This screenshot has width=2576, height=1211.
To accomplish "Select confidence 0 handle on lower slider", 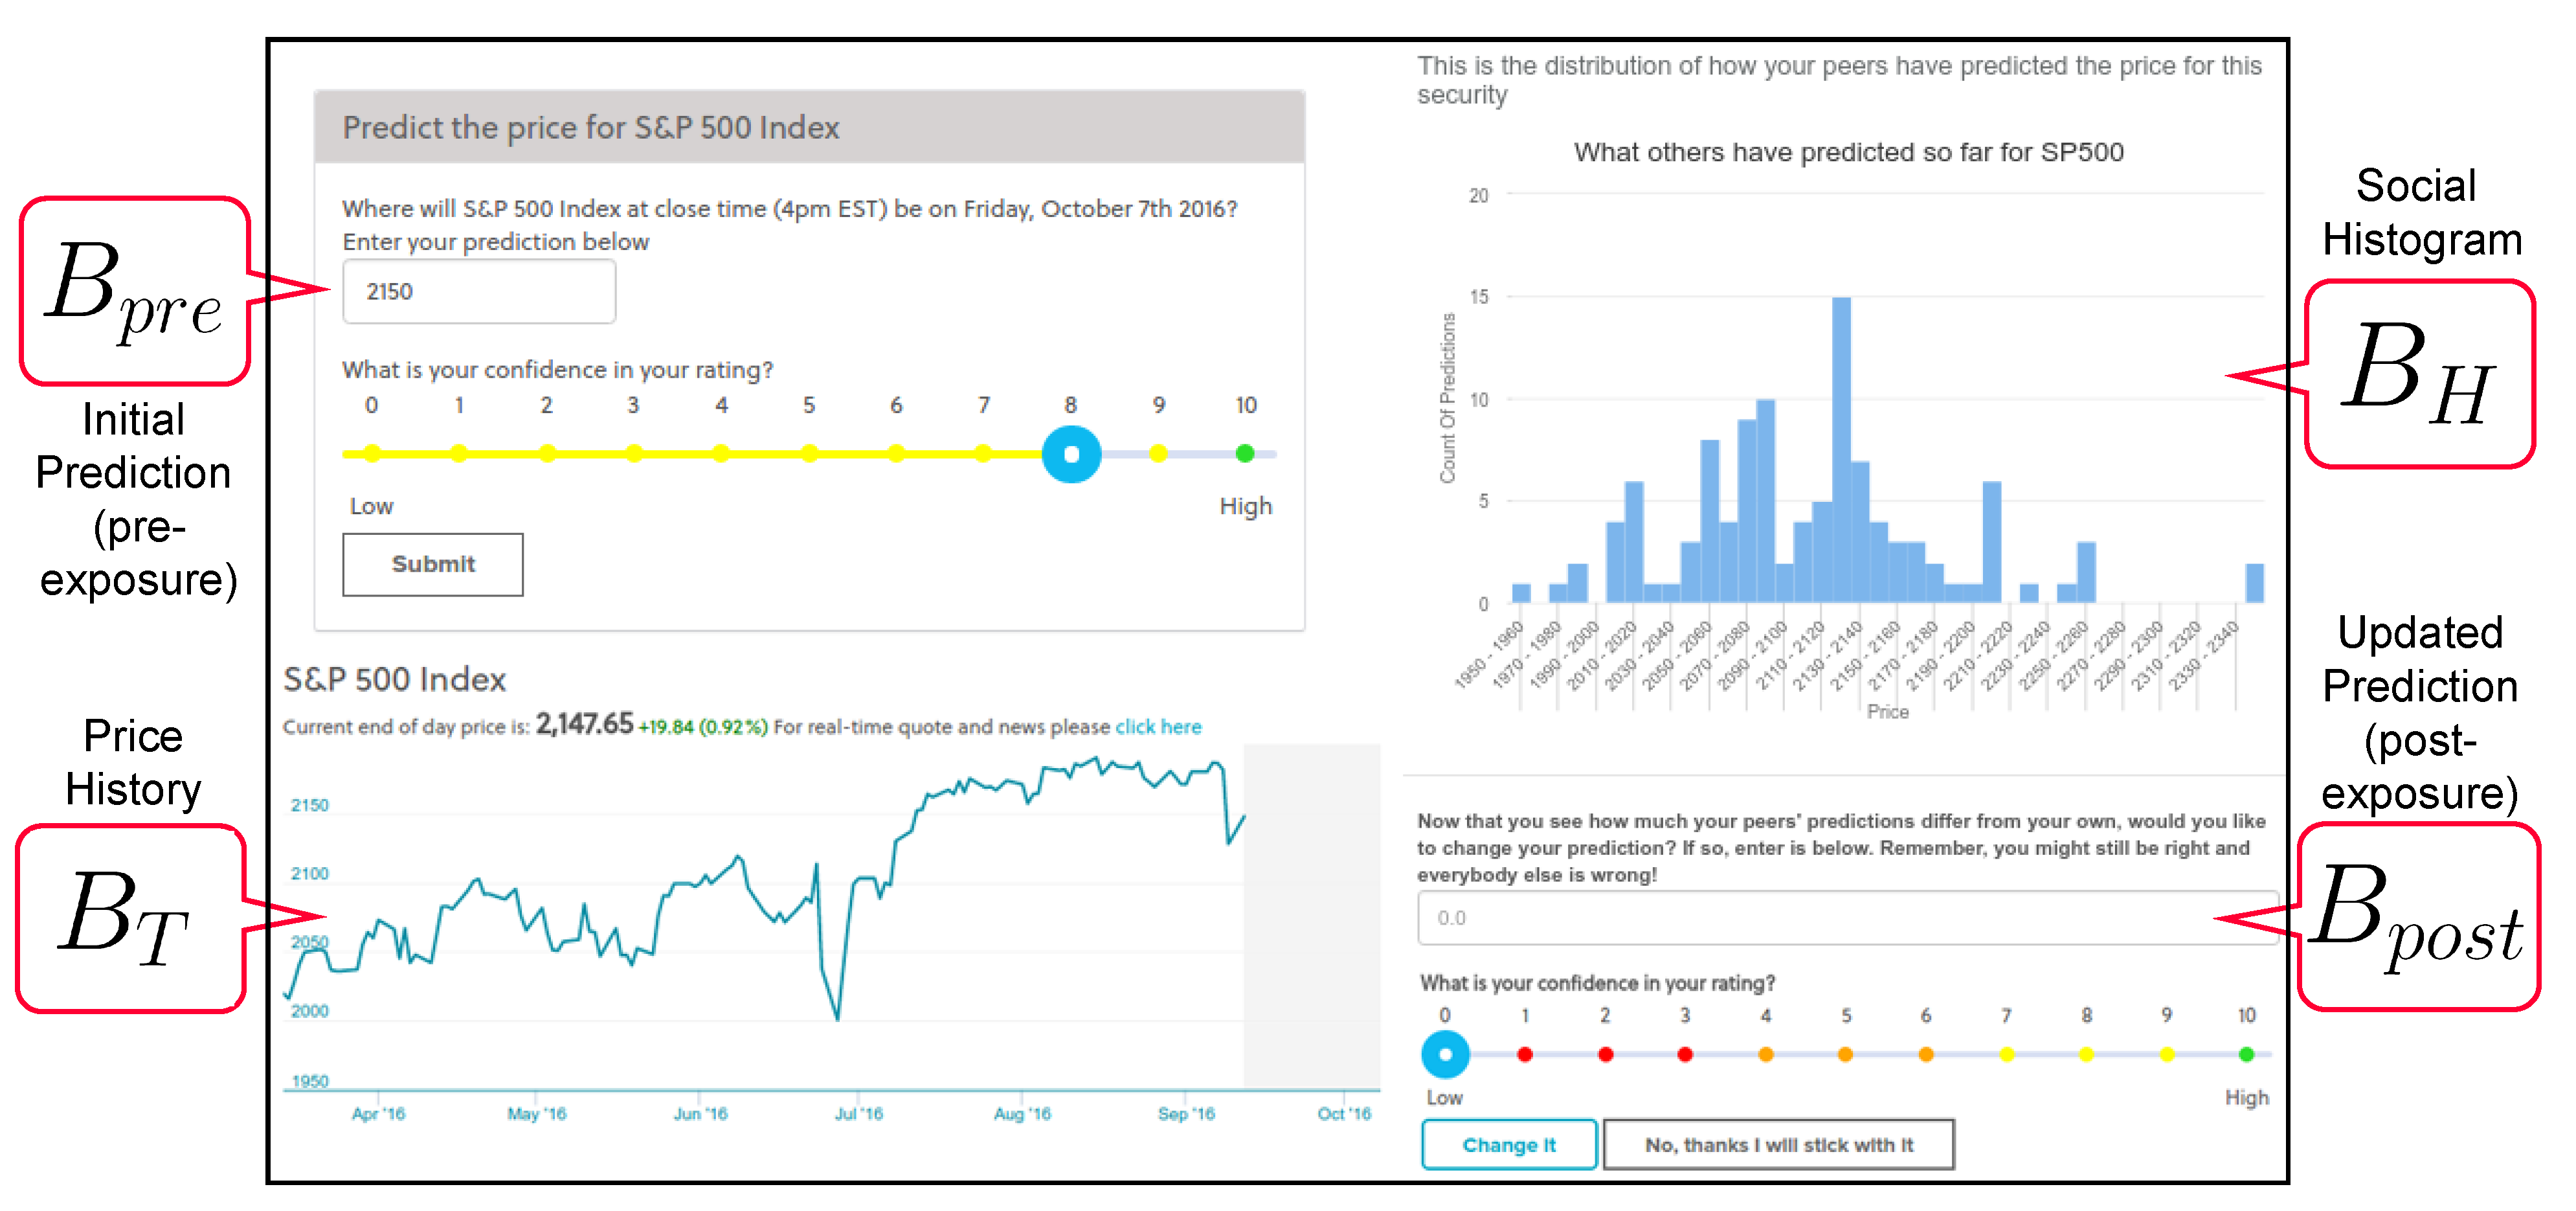I will coord(1445,1054).
